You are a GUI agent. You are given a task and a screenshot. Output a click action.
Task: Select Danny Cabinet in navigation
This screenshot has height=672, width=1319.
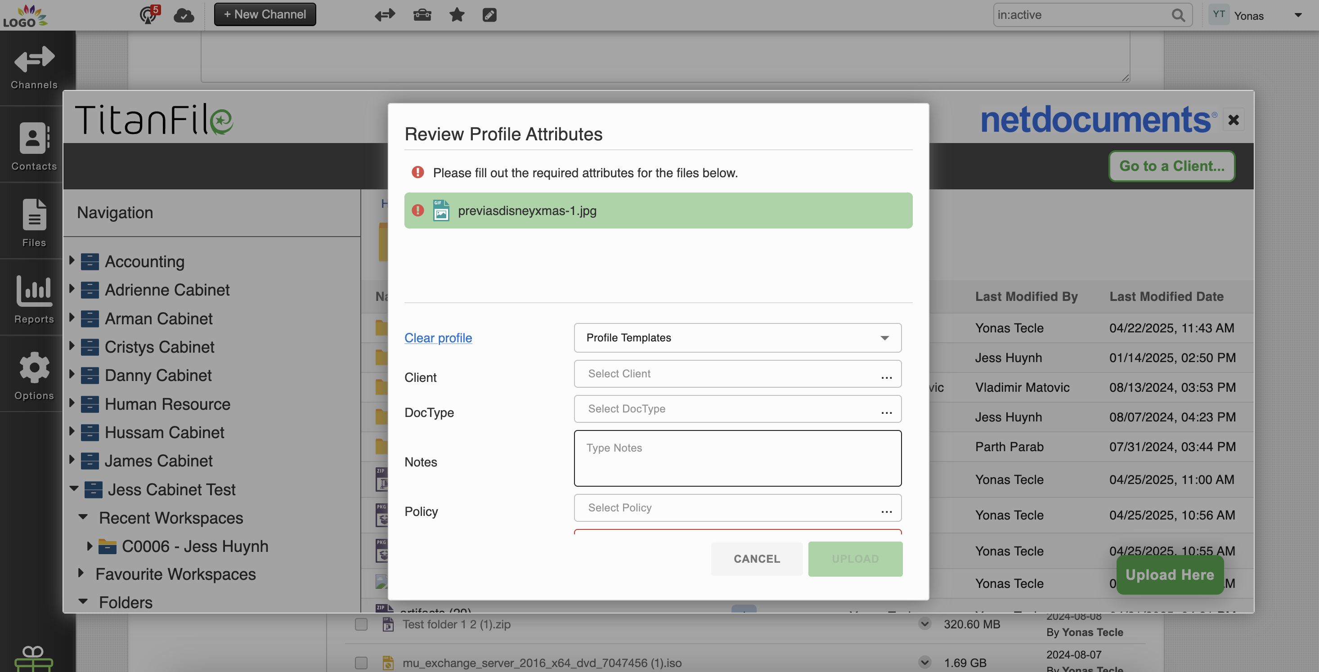158,375
